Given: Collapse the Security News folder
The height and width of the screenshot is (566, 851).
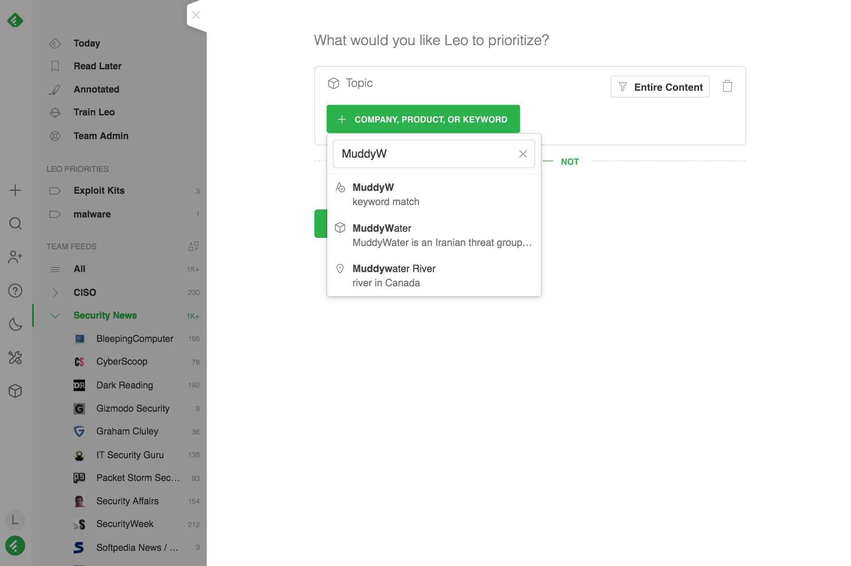Looking at the screenshot, I should click(x=55, y=315).
